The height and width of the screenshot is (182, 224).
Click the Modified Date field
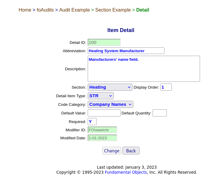[x=102, y=138]
